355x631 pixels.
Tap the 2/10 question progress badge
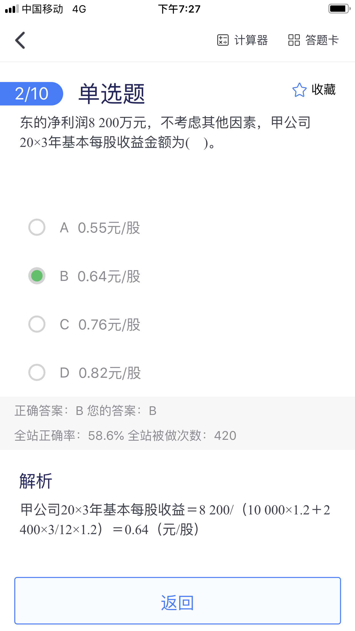tap(31, 94)
